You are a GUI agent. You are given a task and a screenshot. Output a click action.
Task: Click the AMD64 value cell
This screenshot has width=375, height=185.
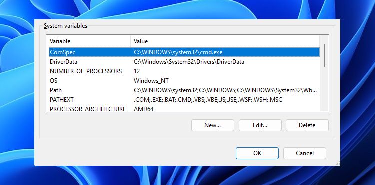point(143,109)
